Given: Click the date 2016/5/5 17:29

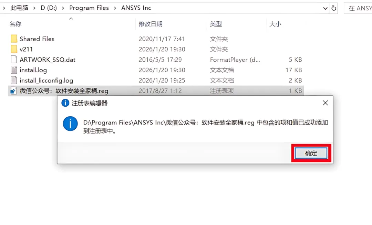Looking at the screenshot, I should 160,60.
